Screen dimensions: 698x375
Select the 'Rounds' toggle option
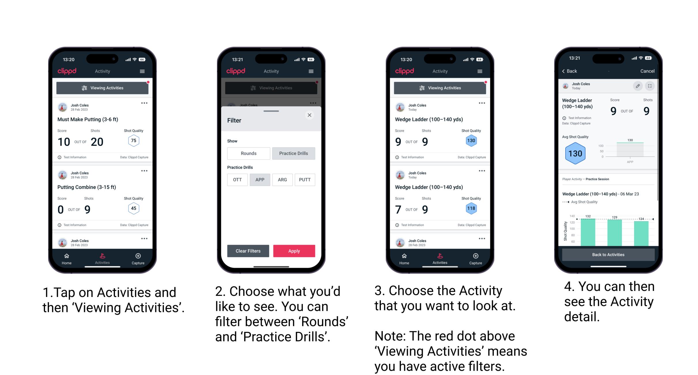(x=247, y=153)
